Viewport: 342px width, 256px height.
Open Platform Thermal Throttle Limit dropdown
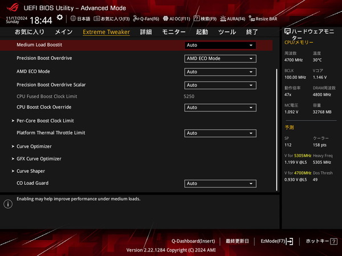click(x=220, y=133)
